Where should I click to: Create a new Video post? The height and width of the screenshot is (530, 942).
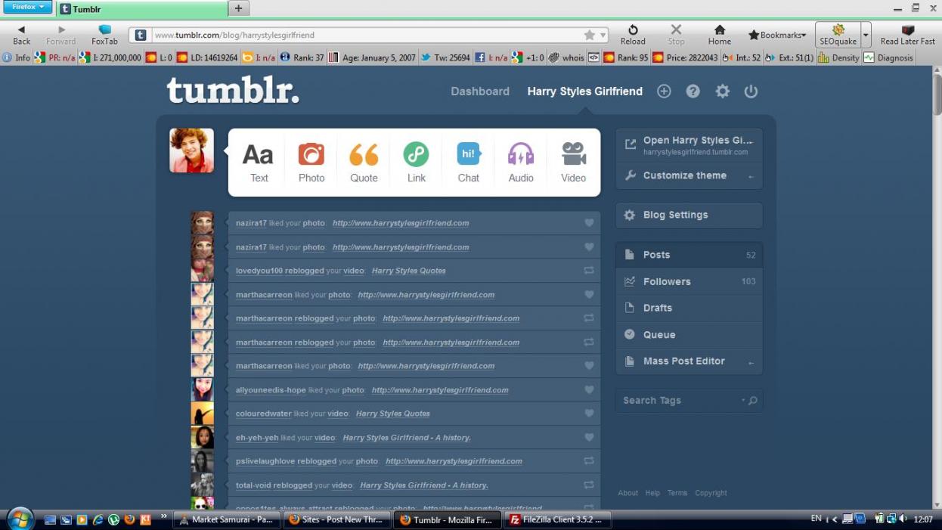[574, 163]
